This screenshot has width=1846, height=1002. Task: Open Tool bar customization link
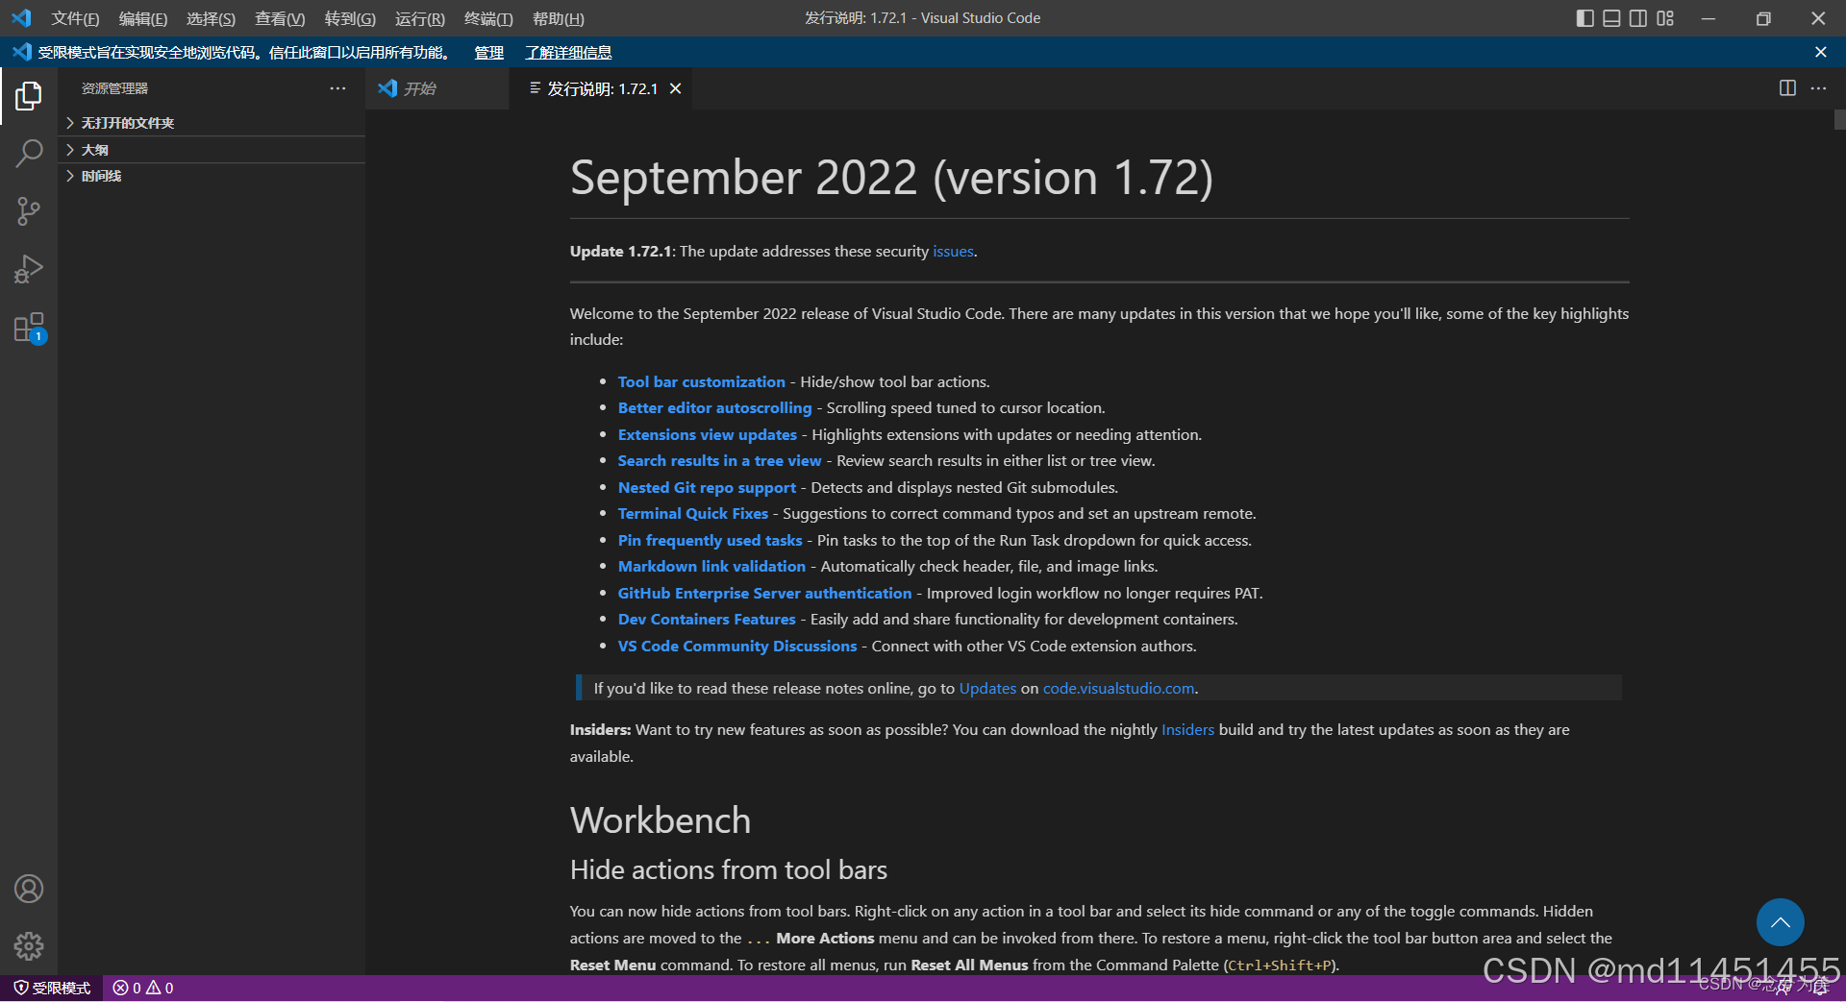click(x=702, y=381)
